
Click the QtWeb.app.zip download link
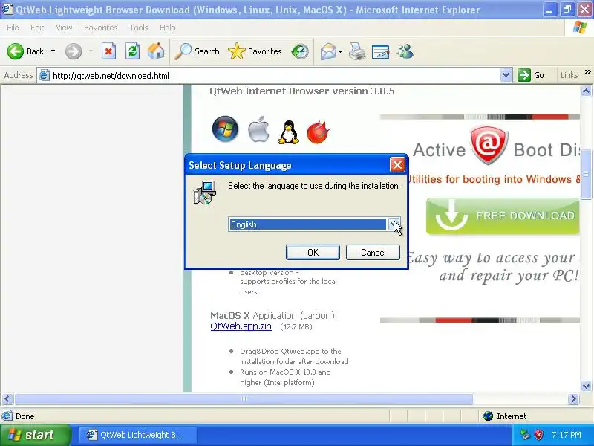pyautogui.click(x=241, y=326)
